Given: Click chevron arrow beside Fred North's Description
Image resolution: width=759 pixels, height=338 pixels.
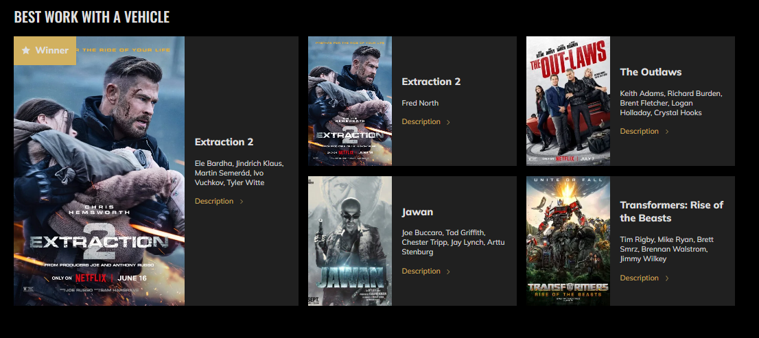Looking at the screenshot, I should point(448,122).
